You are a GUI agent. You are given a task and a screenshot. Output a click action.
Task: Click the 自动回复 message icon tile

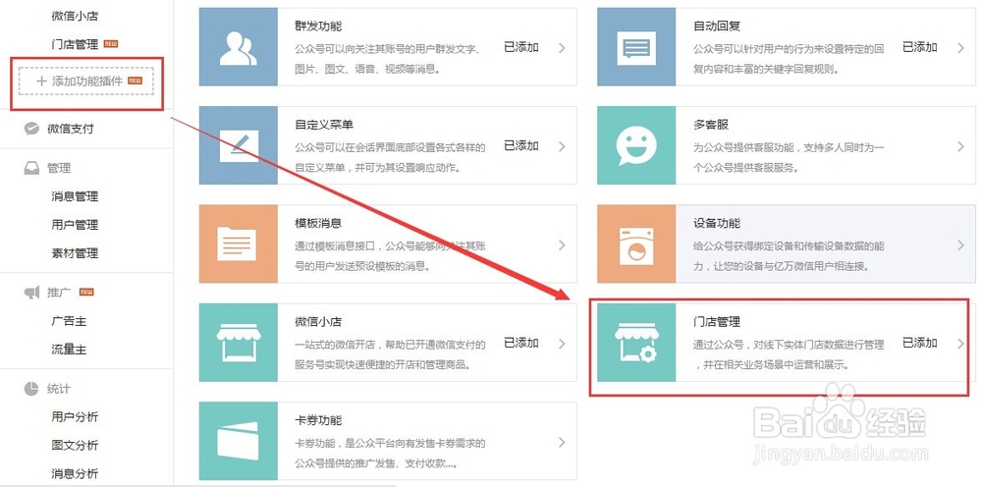636,47
